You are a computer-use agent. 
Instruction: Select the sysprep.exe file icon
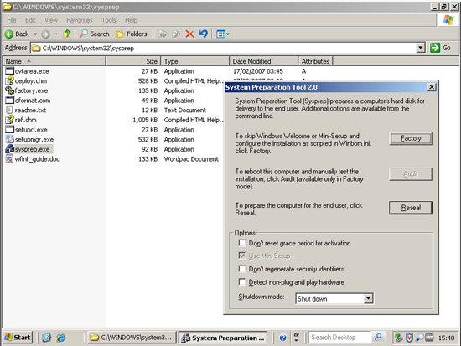click(x=10, y=149)
